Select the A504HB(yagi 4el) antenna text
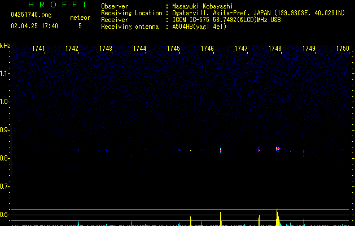Viewport: 355px width, 226px height. tap(199, 27)
